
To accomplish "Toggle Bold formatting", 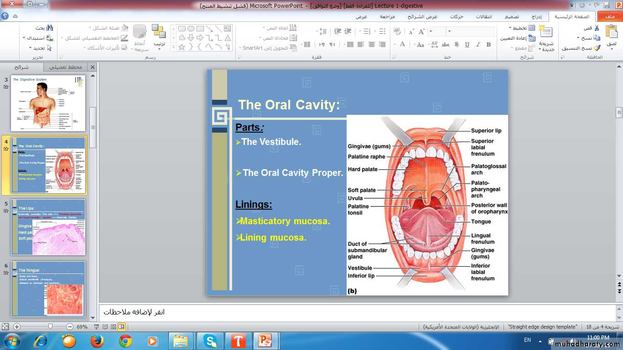I will pos(488,45).
